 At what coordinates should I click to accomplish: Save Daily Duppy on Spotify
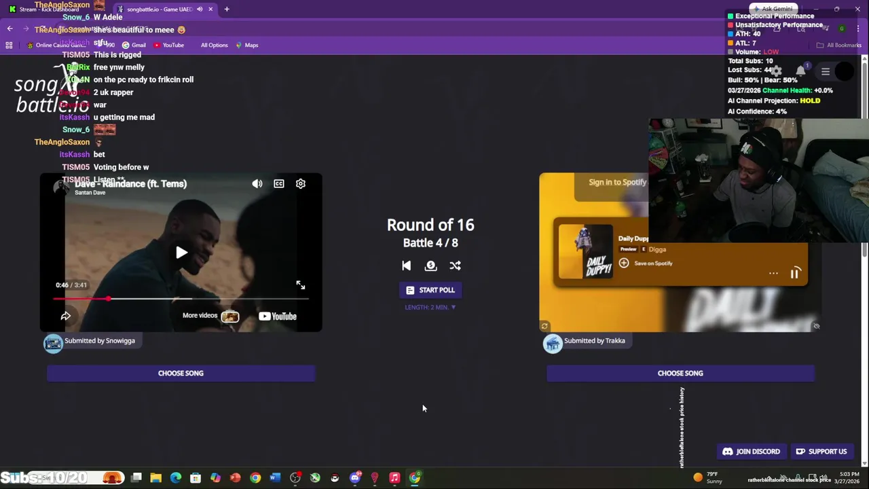click(646, 264)
